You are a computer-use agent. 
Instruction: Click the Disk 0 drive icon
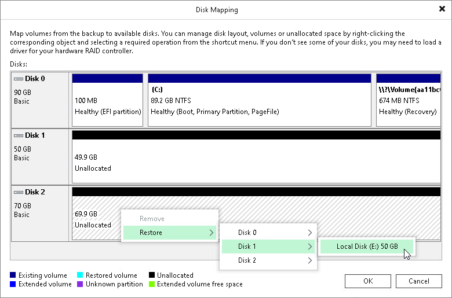19,79
